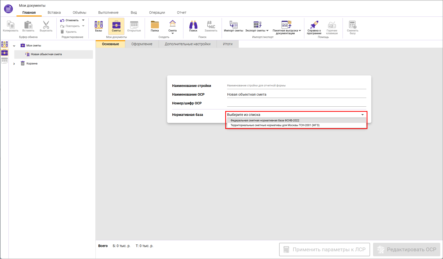This screenshot has height=259, width=443.
Task: Select ТСН-2001 (МГЭ) Moscow normative option
Action: (275, 125)
